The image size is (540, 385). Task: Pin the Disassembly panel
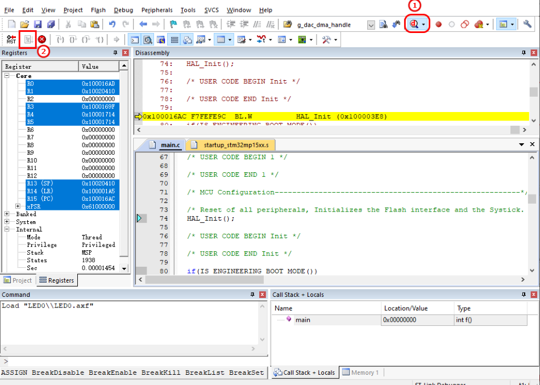(524, 53)
